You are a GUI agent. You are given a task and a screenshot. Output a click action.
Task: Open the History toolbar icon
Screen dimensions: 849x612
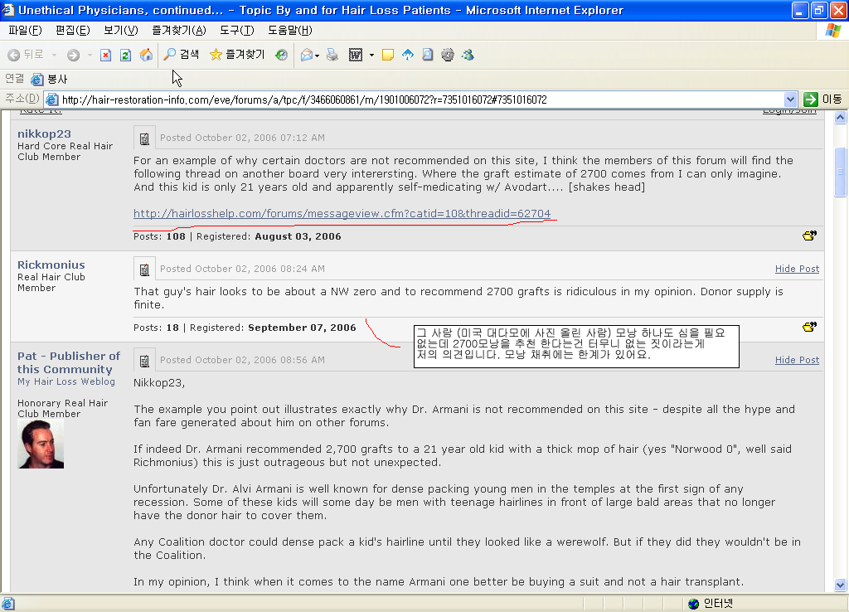pos(281,55)
